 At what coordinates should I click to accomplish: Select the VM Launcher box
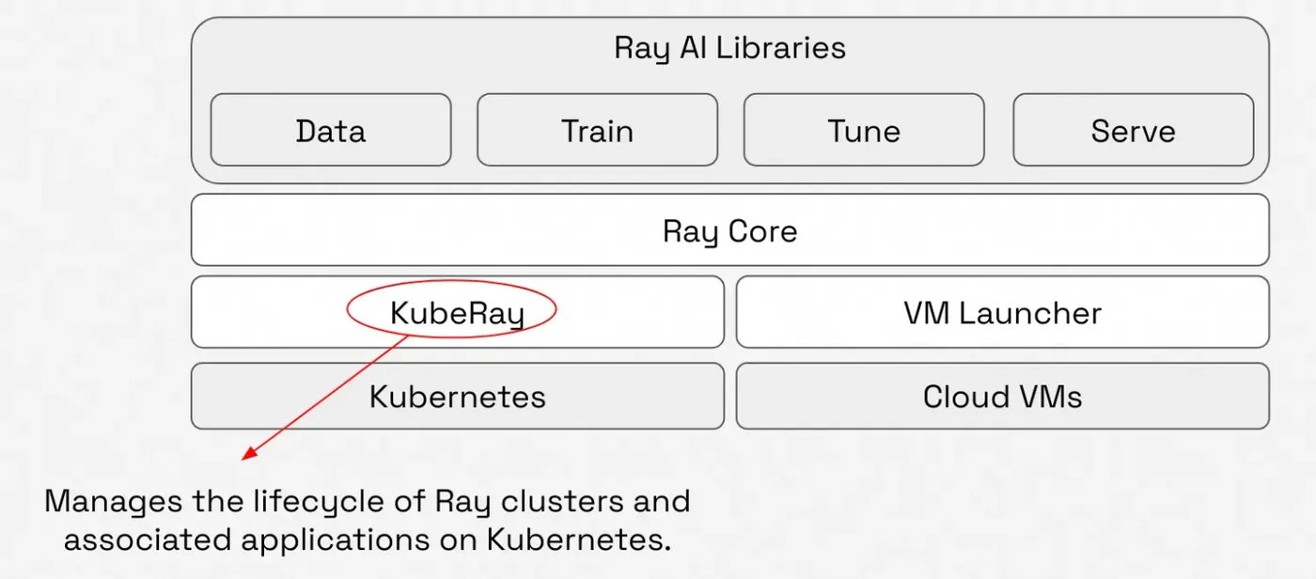point(1002,312)
